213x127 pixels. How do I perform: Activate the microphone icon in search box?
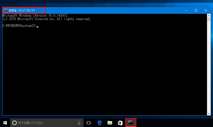click(x=79, y=123)
